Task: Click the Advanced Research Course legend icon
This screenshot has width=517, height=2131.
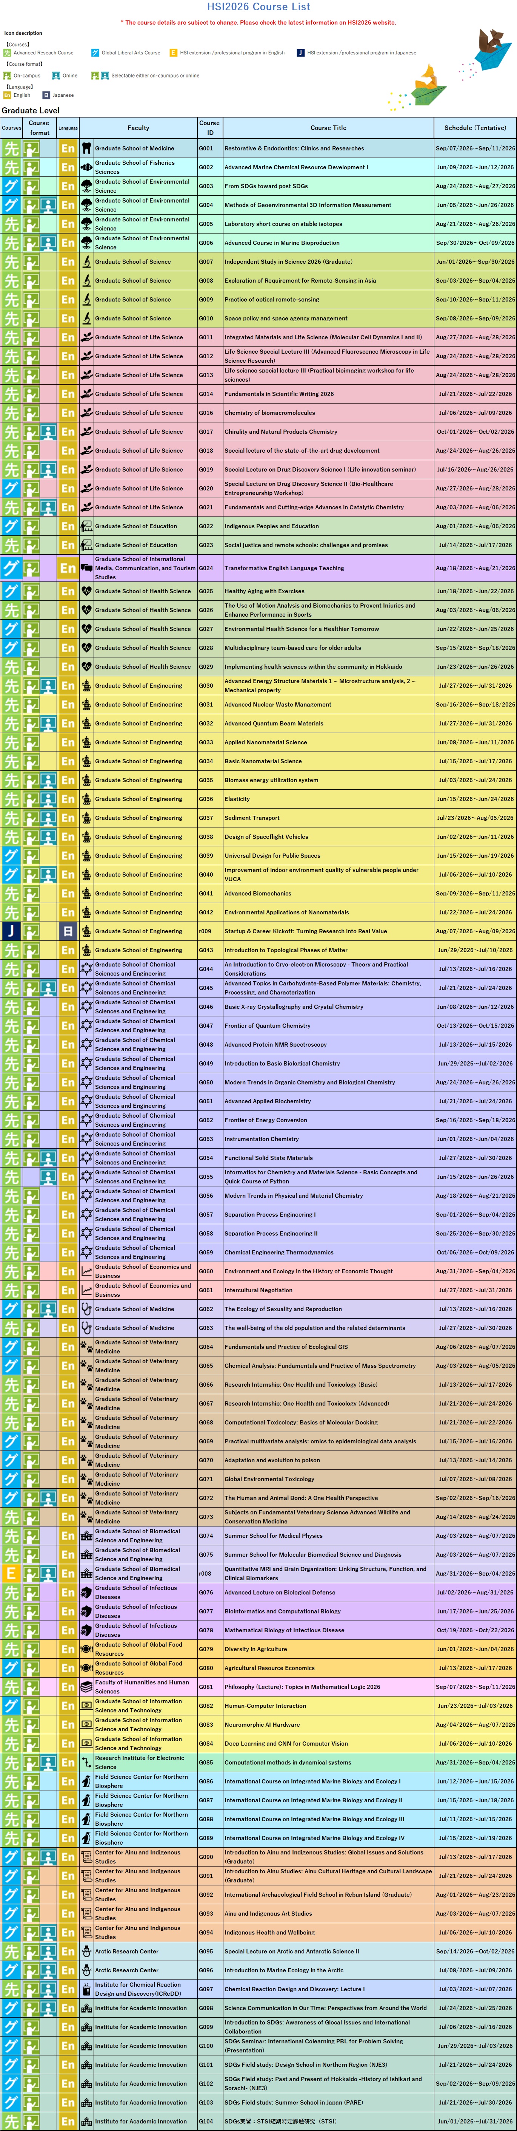Action: 8,53
